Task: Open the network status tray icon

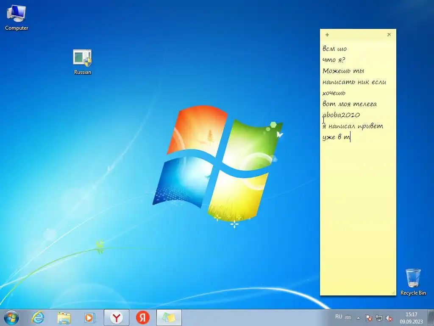Action: pyautogui.click(x=378, y=318)
